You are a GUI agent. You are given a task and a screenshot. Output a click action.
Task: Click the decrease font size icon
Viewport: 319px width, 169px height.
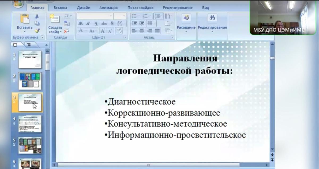point(110,31)
